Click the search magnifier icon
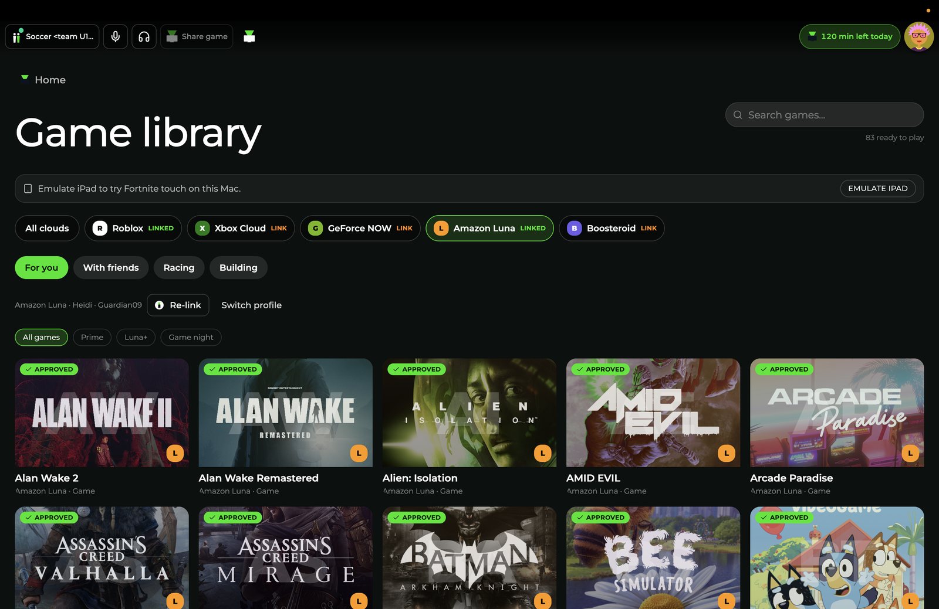Image resolution: width=939 pixels, height=609 pixels. click(738, 115)
